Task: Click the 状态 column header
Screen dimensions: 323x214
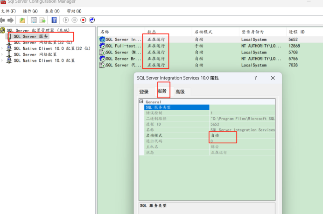Action: 152,32
